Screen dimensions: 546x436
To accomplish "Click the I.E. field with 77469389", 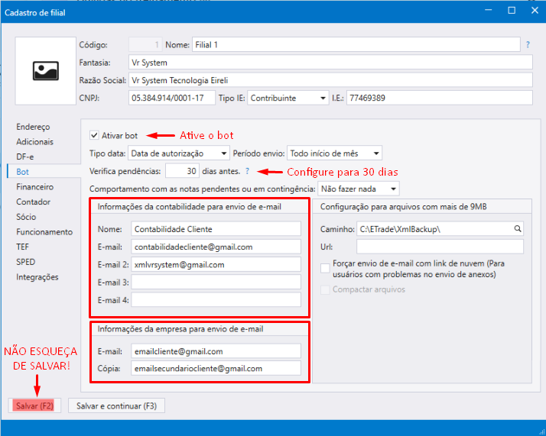I will pyautogui.click(x=440, y=98).
